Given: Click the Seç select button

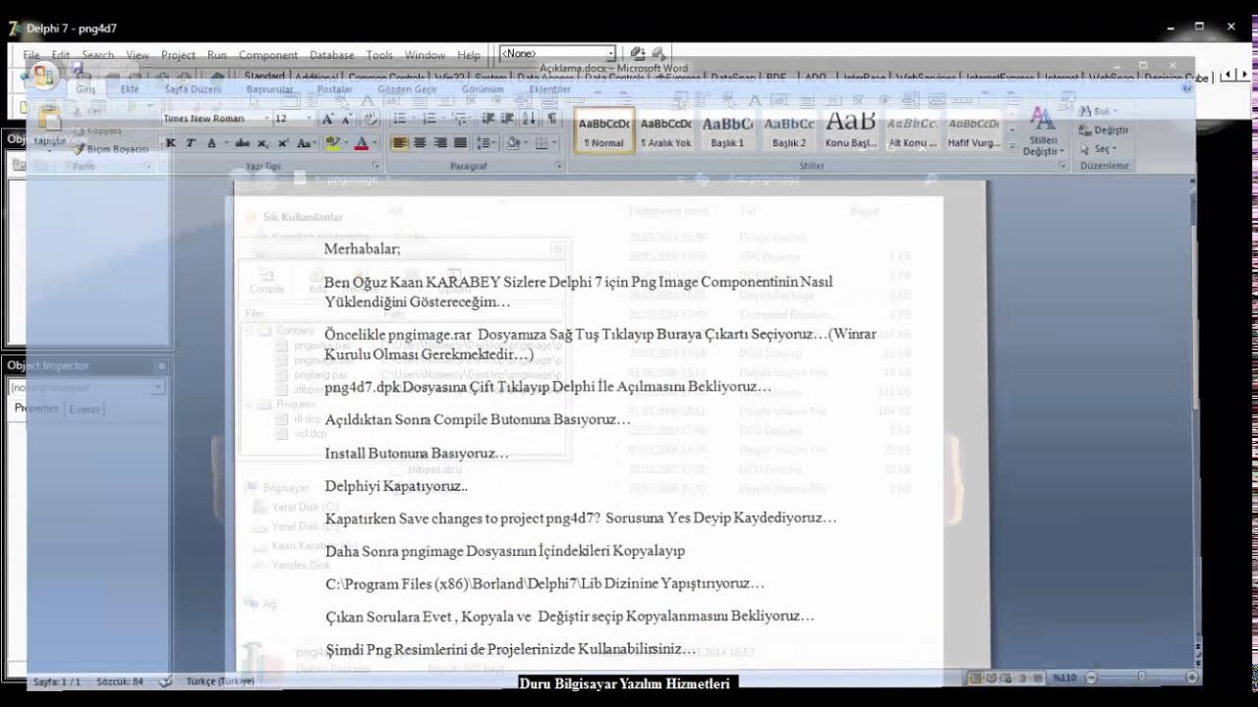Looking at the screenshot, I should point(1098,148).
